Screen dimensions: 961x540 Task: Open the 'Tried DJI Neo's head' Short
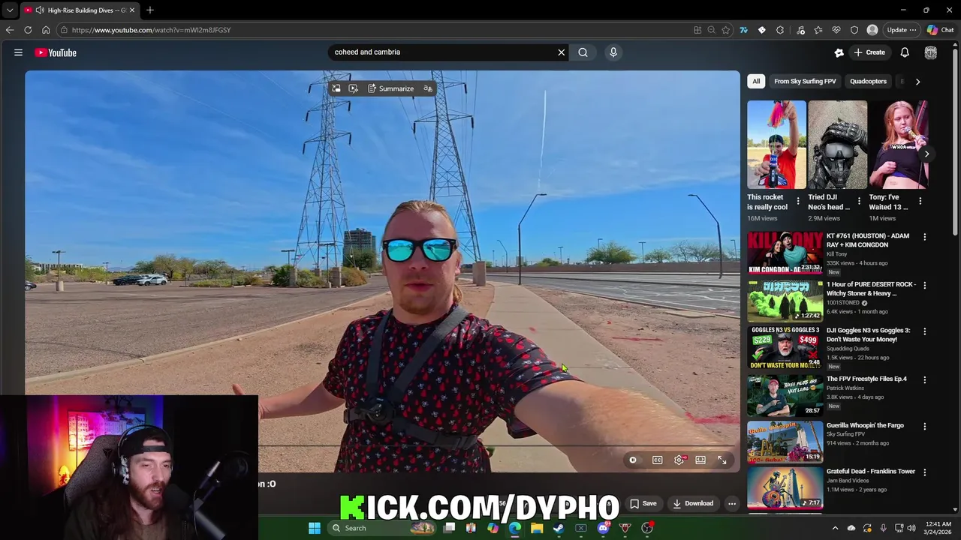838,145
